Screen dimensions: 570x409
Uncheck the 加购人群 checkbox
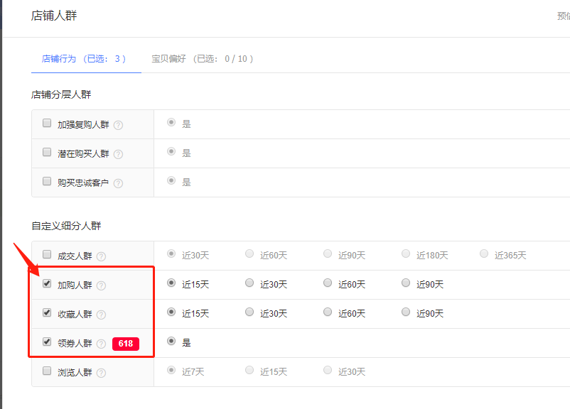[x=47, y=284]
